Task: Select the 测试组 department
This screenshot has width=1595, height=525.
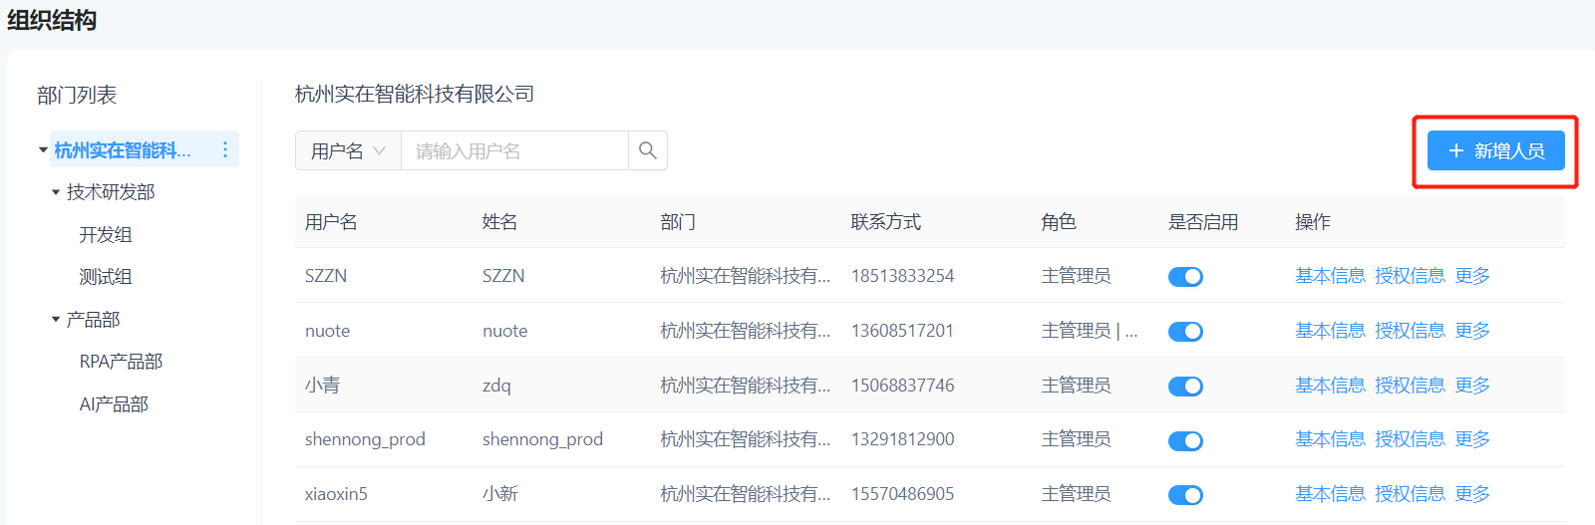Action: pyautogui.click(x=106, y=277)
